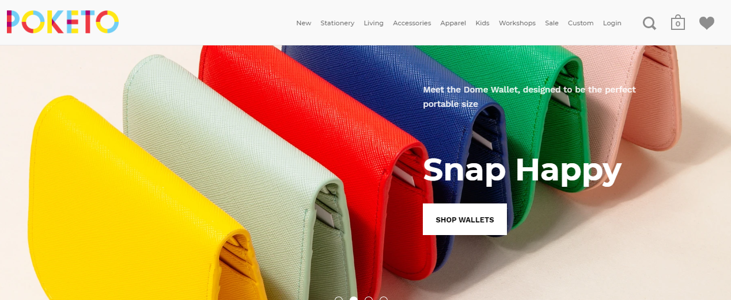Open the shopping bag cart icon
This screenshot has height=300, width=731.
point(678,22)
